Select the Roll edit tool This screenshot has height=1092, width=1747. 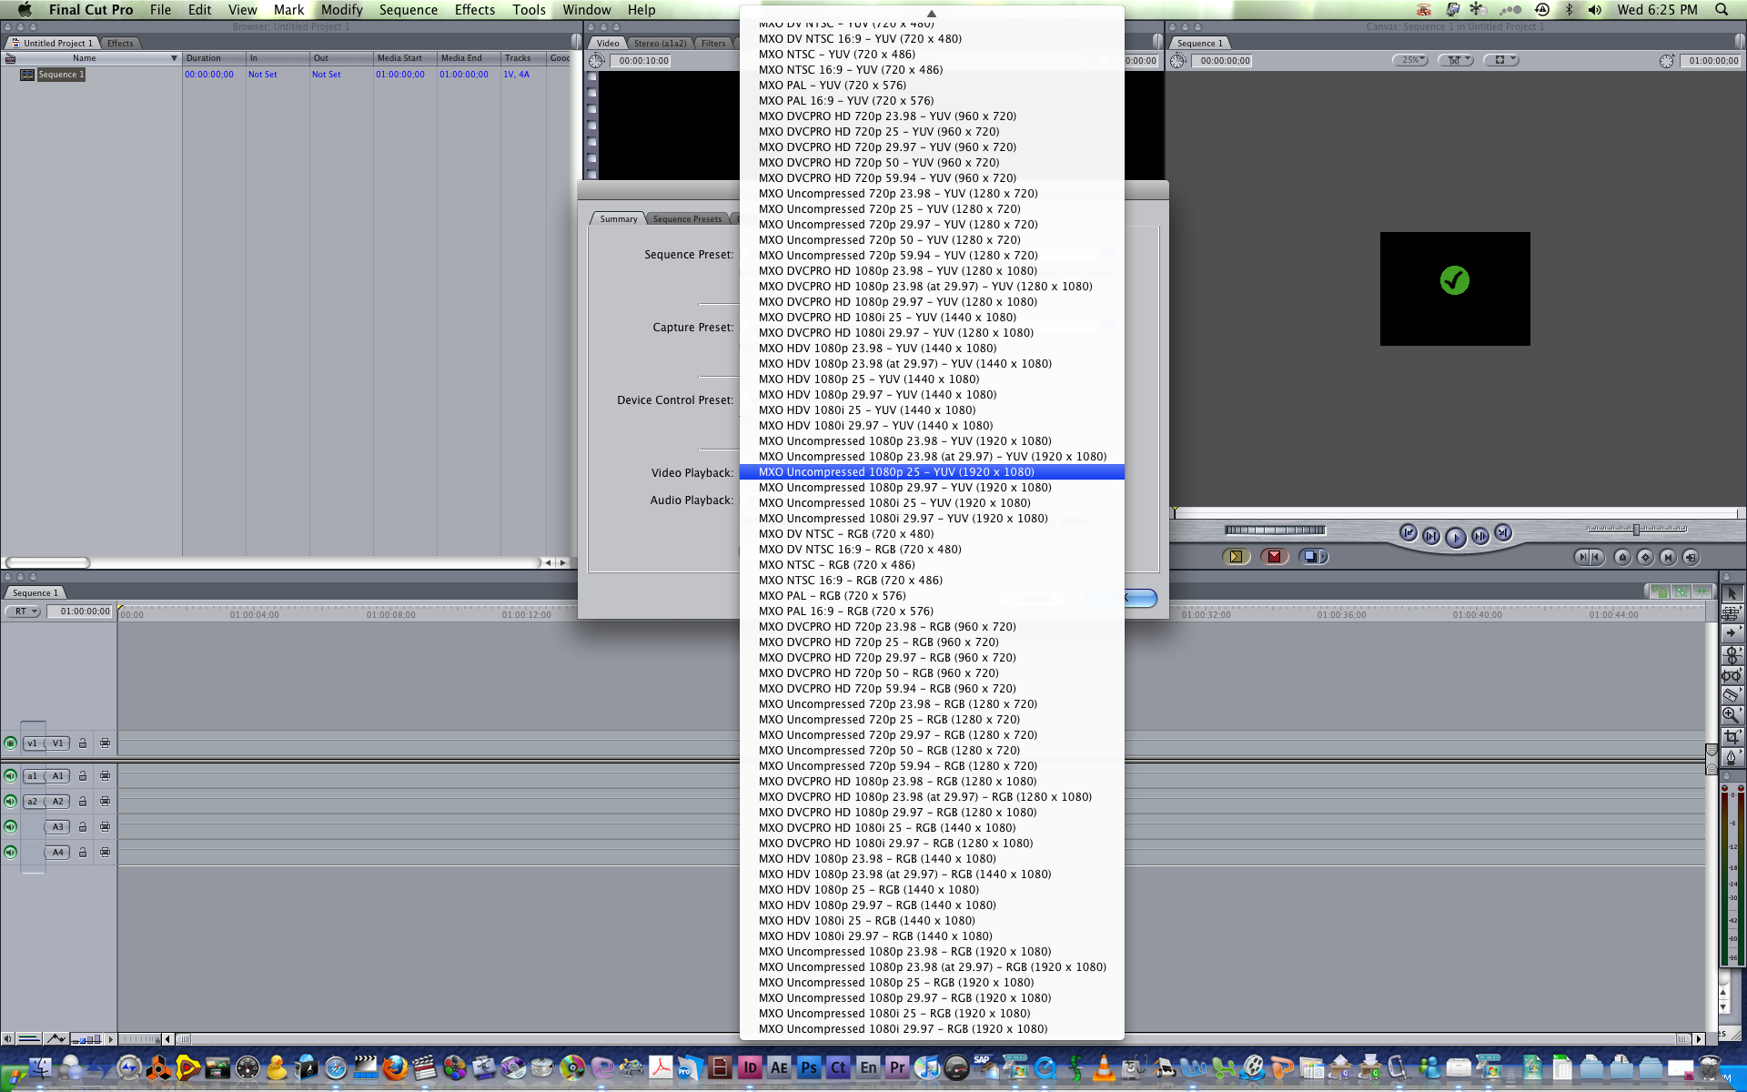tap(1731, 654)
